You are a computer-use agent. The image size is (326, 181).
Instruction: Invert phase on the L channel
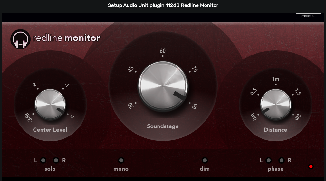pos(269,160)
